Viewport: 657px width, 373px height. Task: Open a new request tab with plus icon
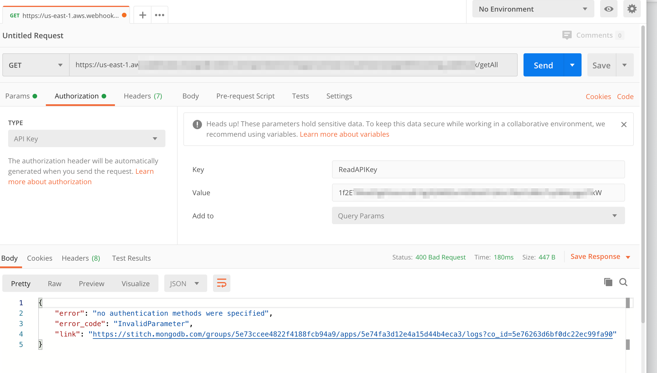click(142, 15)
